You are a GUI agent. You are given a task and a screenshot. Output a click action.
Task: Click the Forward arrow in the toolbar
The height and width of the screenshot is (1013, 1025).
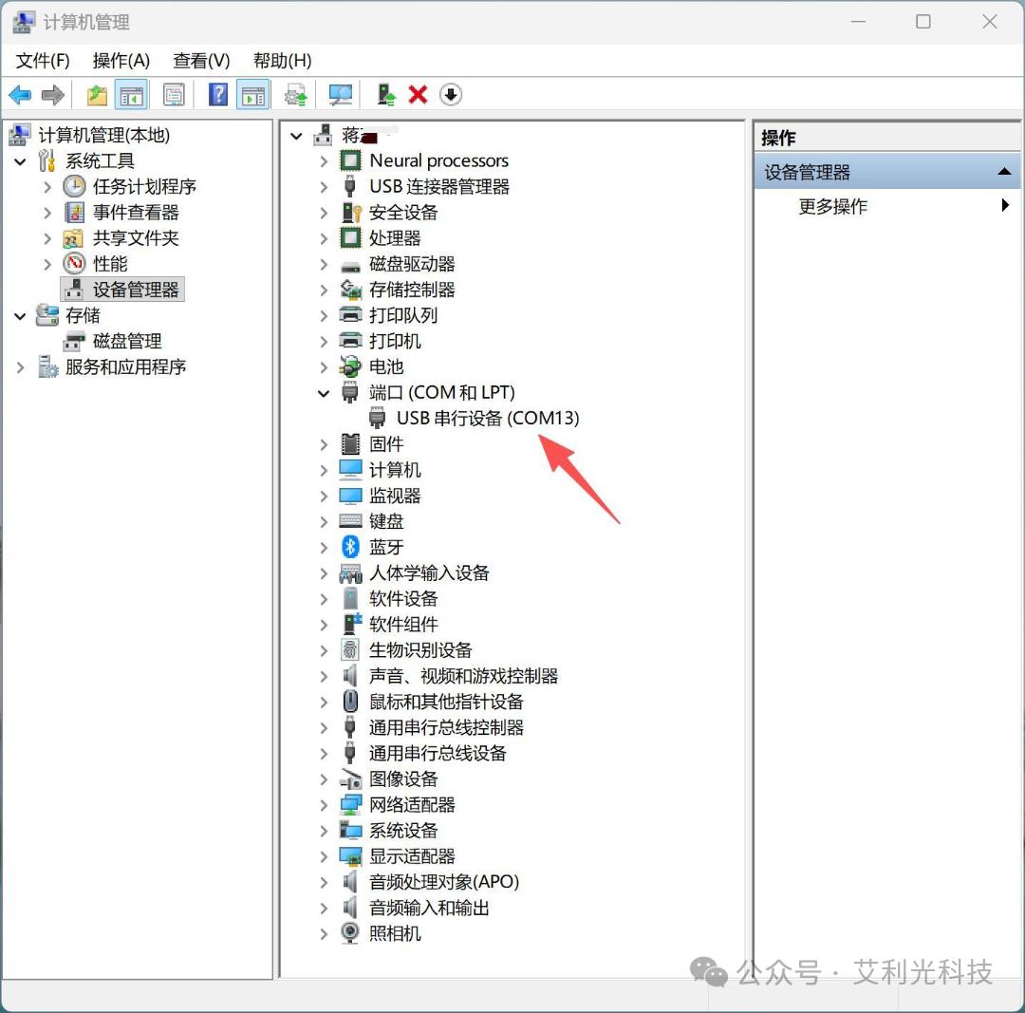[x=52, y=96]
